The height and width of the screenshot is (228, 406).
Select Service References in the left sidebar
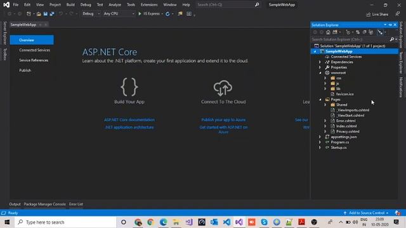34,60
